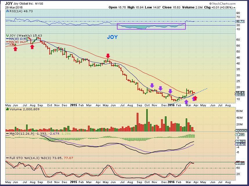Click the -2.679 MACD signal value tag
The width and height of the screenshot is (249, 186).
(240, 144)
